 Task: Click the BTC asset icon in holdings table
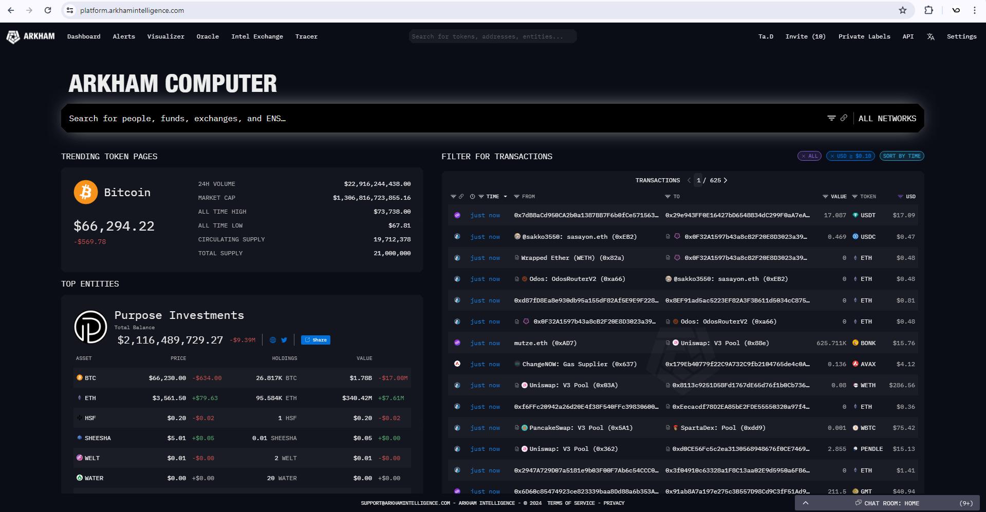click(x=80, y=377)
